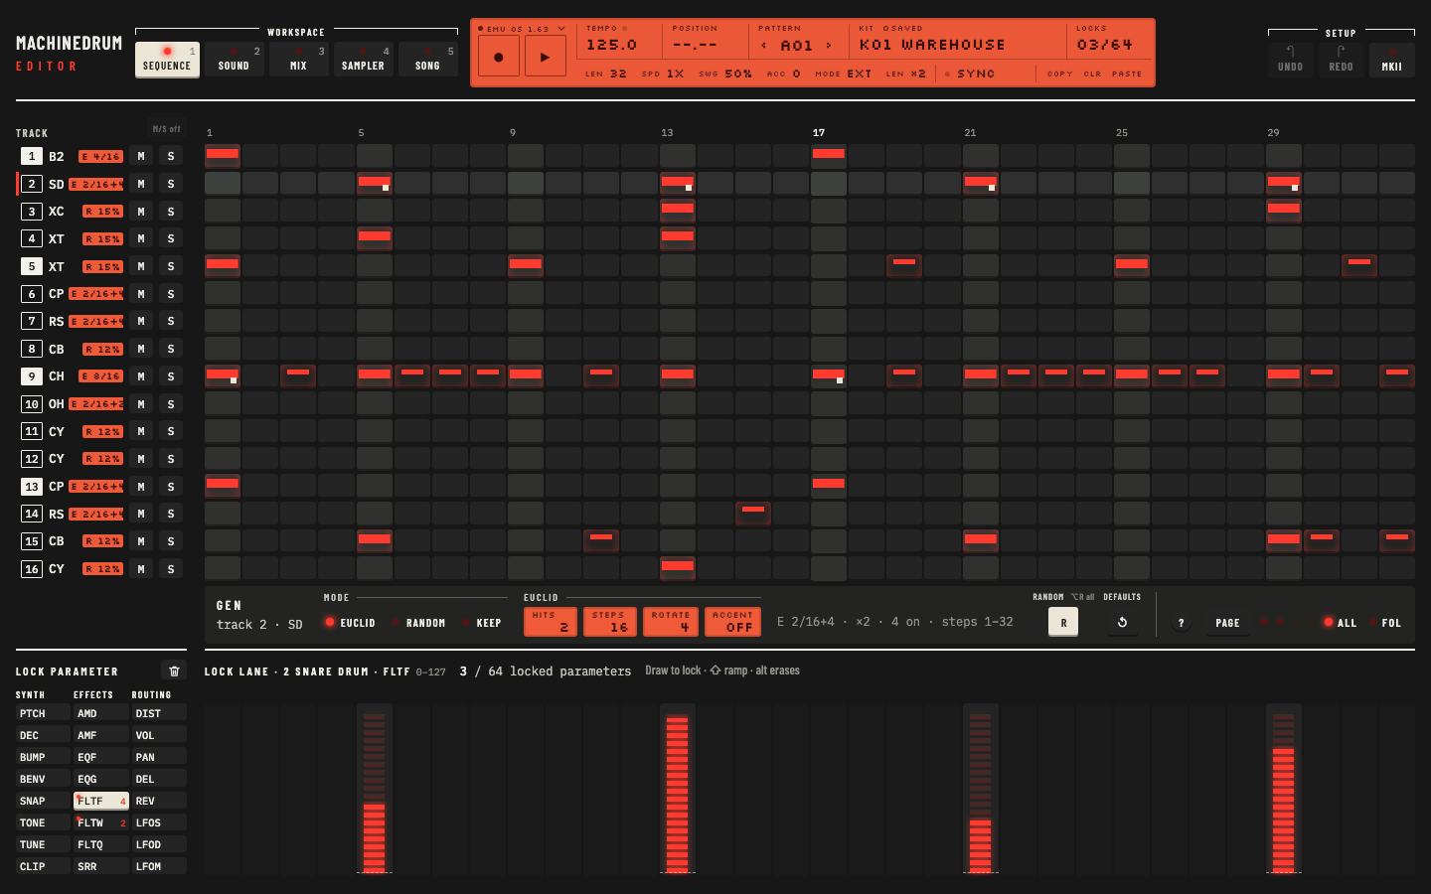The height and width of the screenshot is (894, 1431).
Task: Click the Redo button in Setup
Action: [1341, 60]
